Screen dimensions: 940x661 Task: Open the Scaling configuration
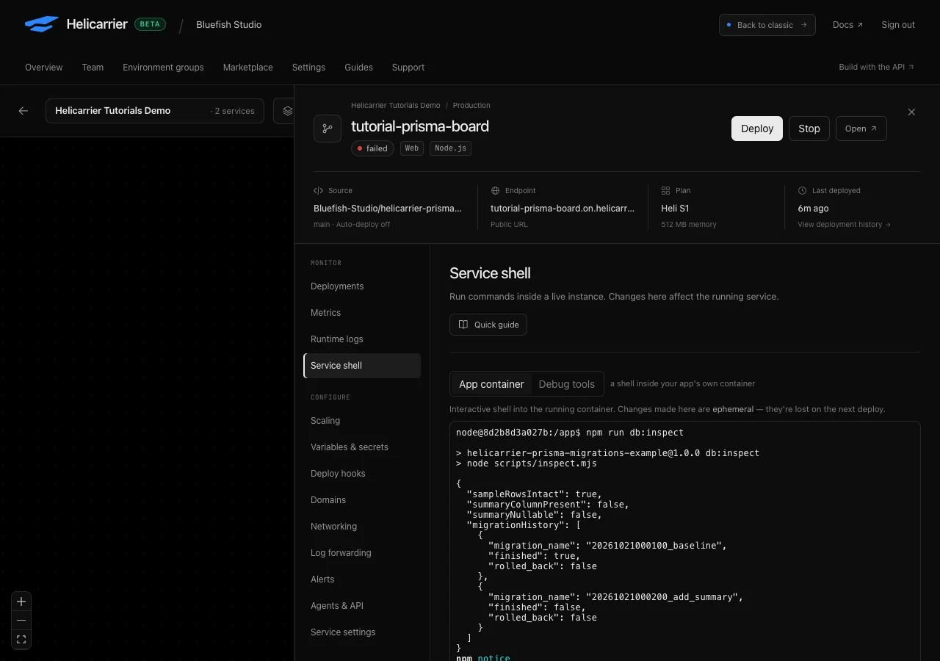362,421
